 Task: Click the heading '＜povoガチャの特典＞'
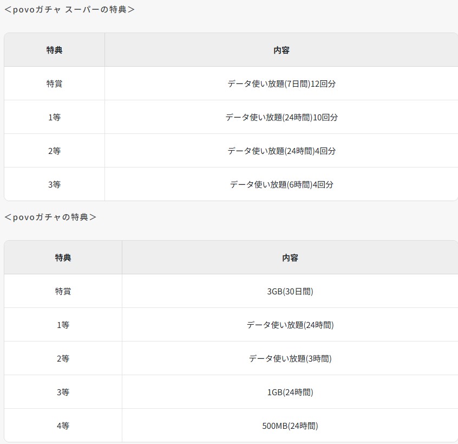coord(50,217)
